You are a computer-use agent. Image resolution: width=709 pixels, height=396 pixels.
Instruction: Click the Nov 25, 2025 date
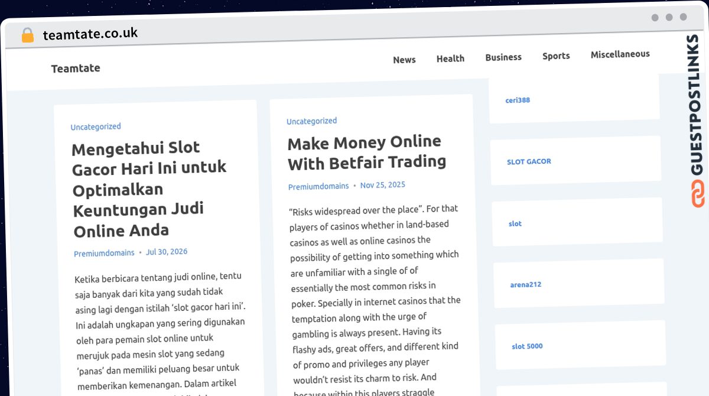coord(383,185)
